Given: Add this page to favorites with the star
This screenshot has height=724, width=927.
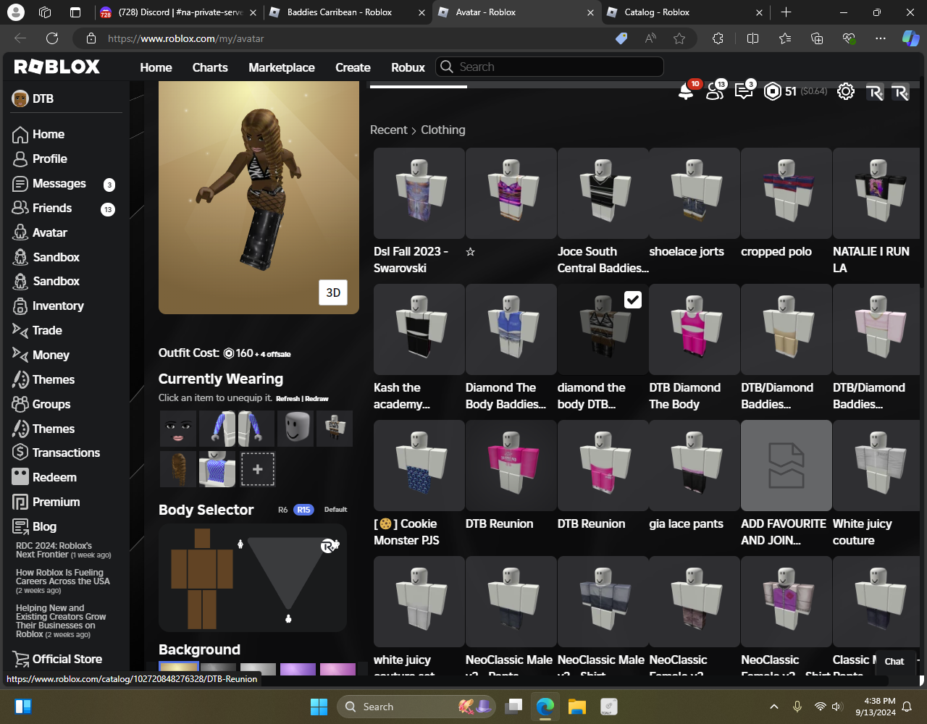Looking at the screenshot, I should 679,38.
